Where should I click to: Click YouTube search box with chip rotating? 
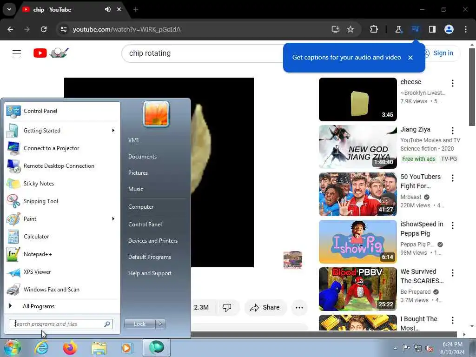pyautogui.click(x=202, y=53)
